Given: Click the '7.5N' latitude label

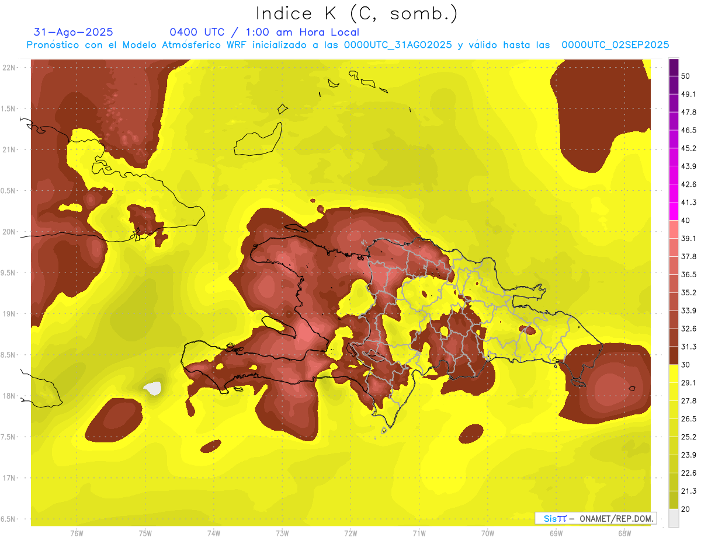Looking at the screenshot, I should [x=9, y=437].
